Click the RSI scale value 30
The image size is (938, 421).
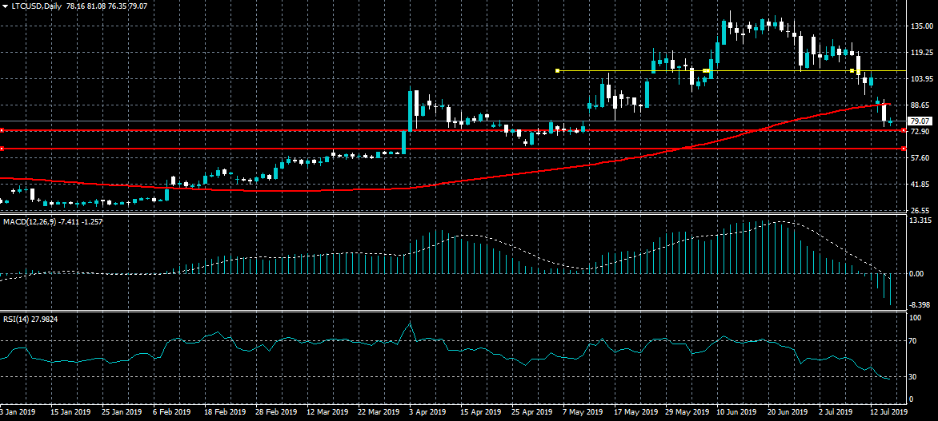[913, 377]
